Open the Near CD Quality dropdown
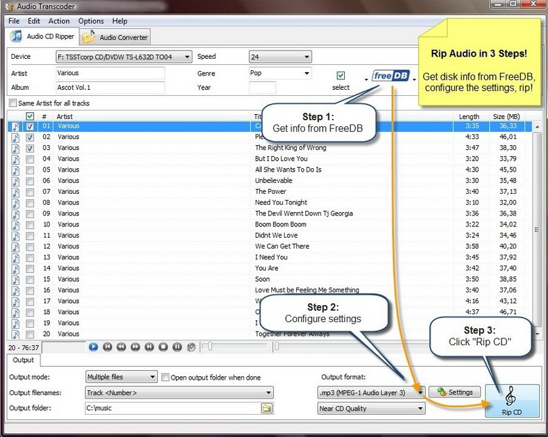 [x=371, y=409]
